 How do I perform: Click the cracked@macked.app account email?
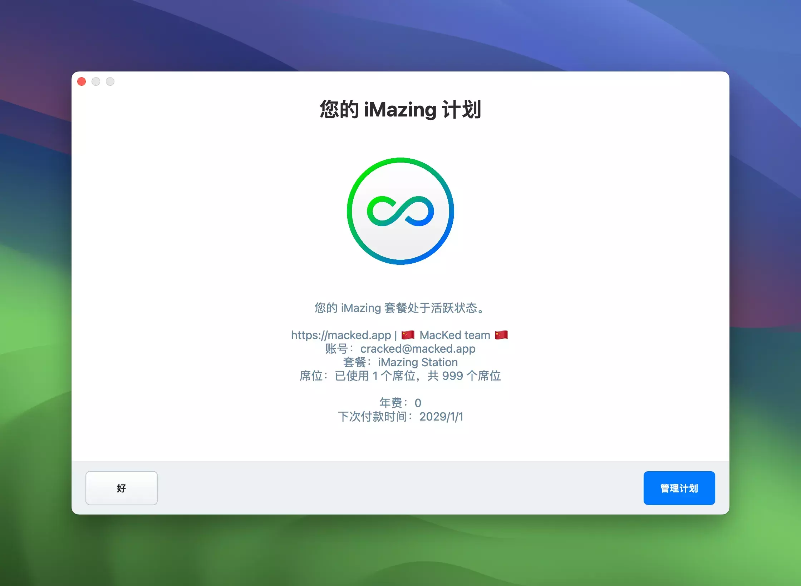coord(418,349)
